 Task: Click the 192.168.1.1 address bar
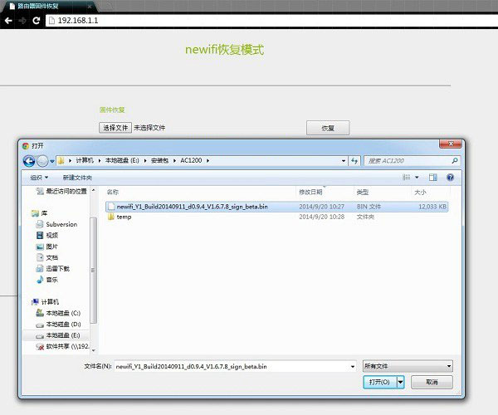(273, 21)
